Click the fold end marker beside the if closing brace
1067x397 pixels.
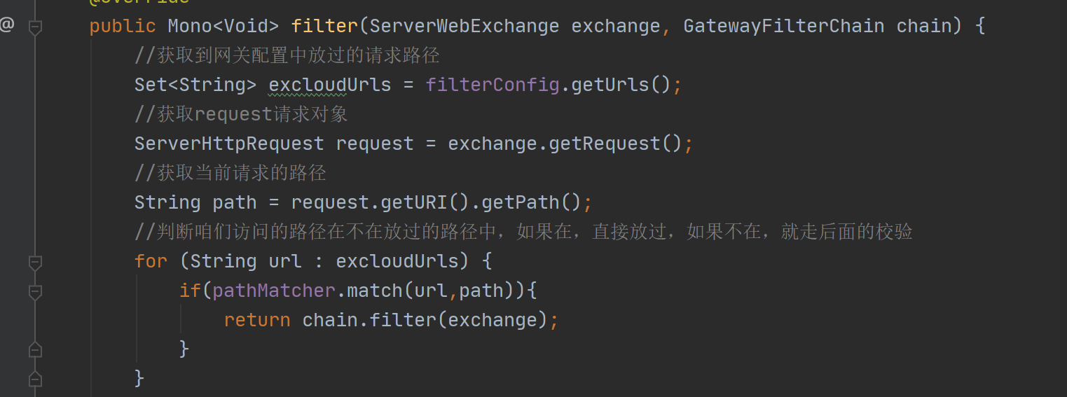coord(35,349)
